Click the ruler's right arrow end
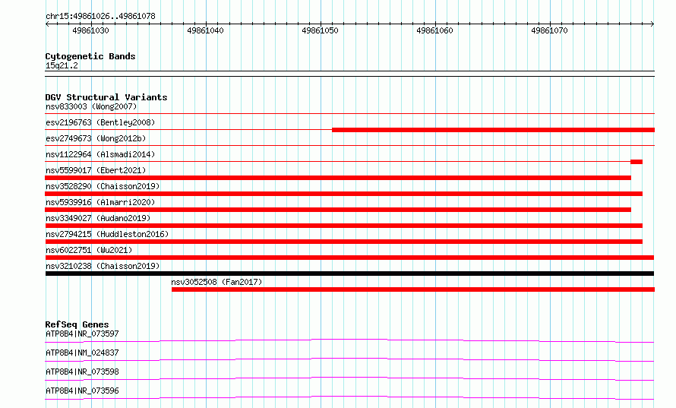Image resolution: width=676 pixels, height=408 pixels. (x=652, y=24)
